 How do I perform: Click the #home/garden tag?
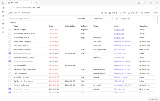pyautogui.click(x=100, y=50)
